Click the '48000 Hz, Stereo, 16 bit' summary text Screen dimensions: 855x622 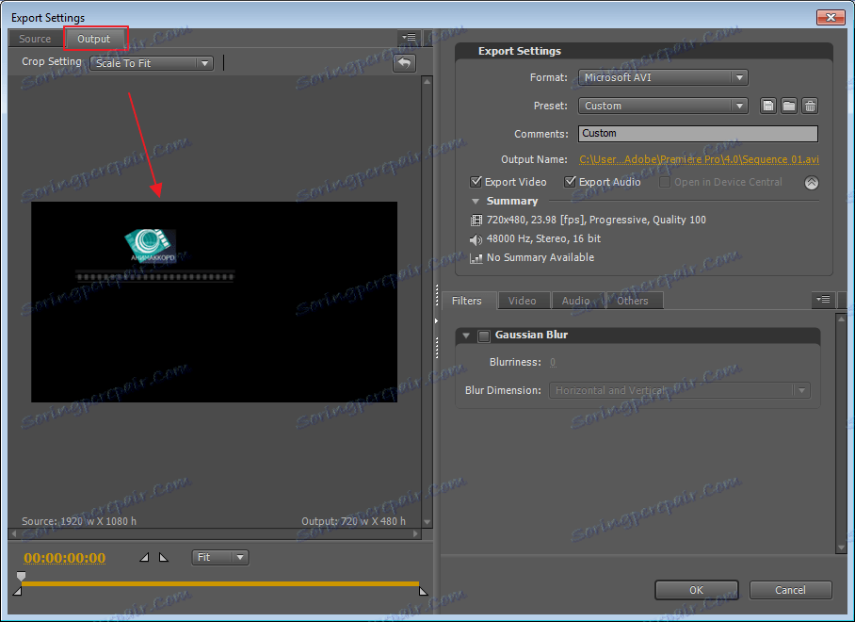pyautogui.click(x=543, y=238)
